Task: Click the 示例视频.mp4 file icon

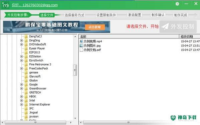Action: coord(81,41)
